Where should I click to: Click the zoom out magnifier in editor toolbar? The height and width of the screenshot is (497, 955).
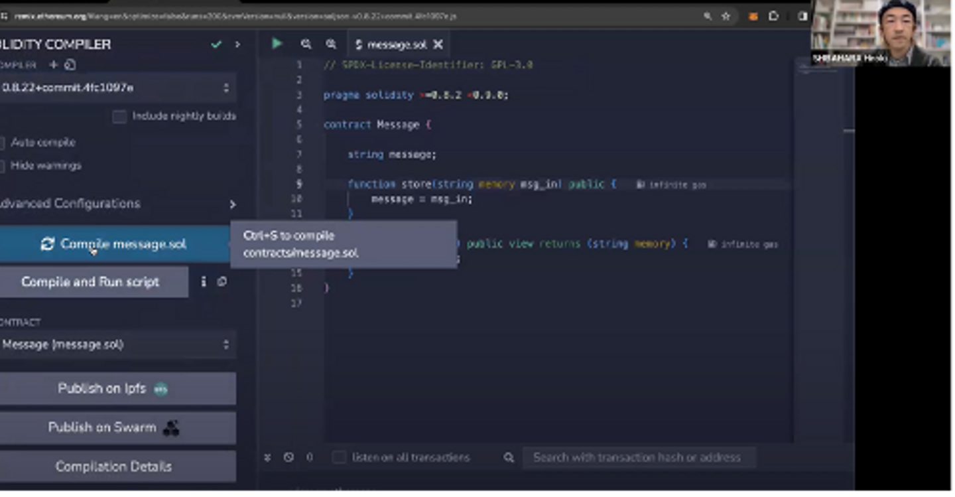(x=306, y=44)
